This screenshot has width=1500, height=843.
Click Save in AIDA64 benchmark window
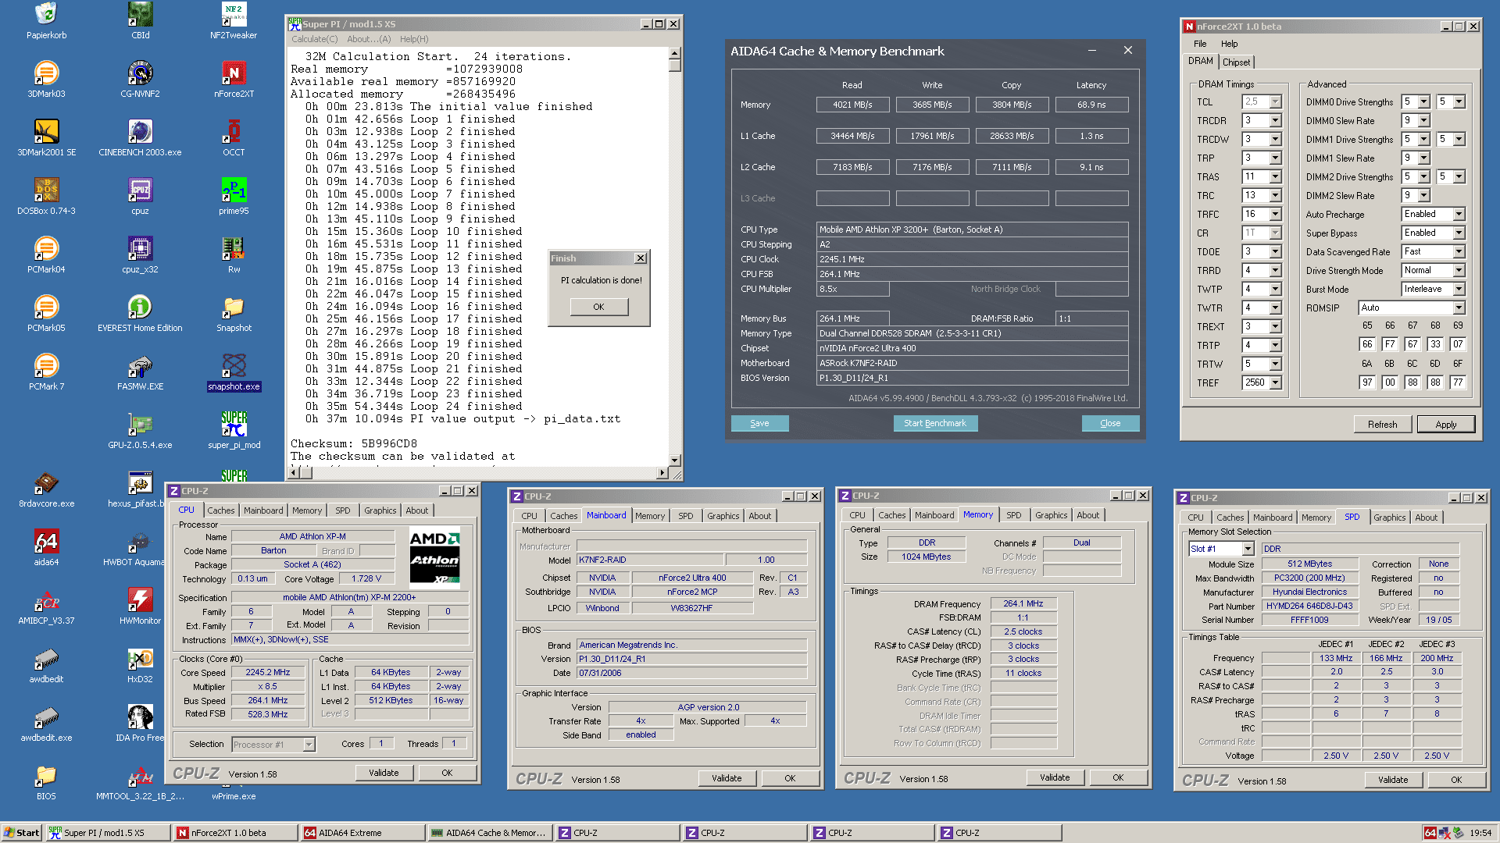(x=759, y=423)
